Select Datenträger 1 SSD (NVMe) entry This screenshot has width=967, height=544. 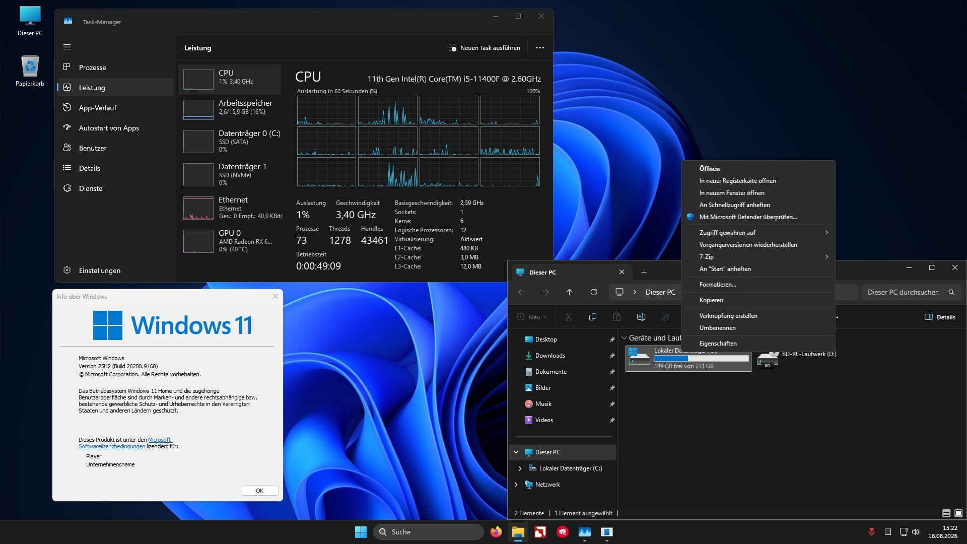[230, 174]
